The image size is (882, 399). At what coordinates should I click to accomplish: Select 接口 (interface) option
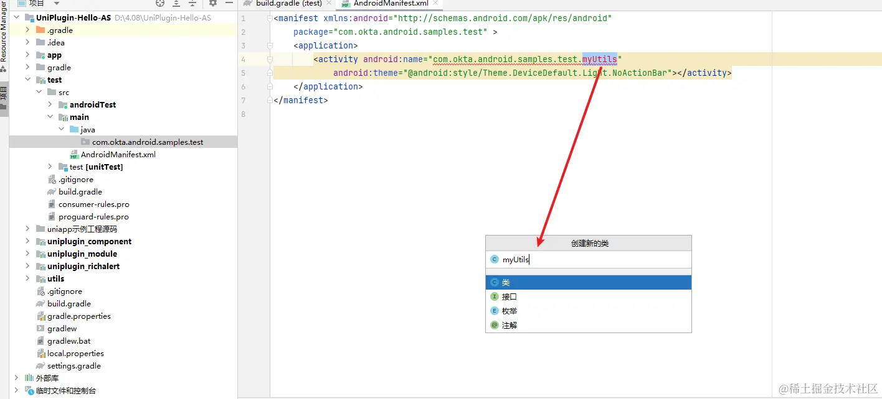[x=589, y=296]
